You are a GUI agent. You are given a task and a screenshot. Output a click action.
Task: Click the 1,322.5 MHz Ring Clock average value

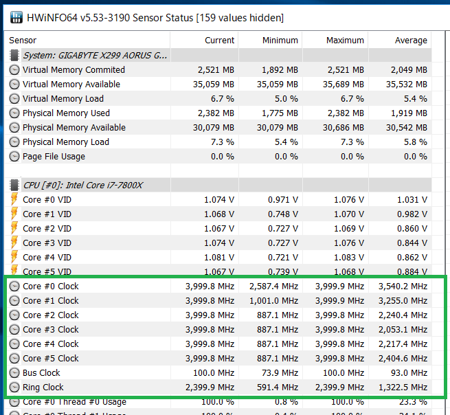(x=403, y=387)
